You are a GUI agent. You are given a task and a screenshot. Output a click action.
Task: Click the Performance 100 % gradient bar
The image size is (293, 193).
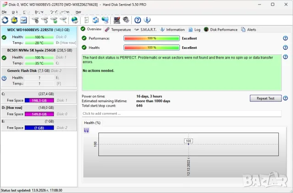pos(152,38)
